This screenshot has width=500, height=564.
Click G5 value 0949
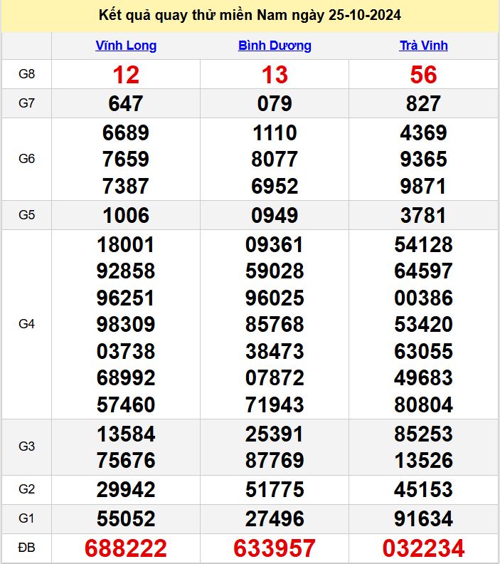[275, 216]
